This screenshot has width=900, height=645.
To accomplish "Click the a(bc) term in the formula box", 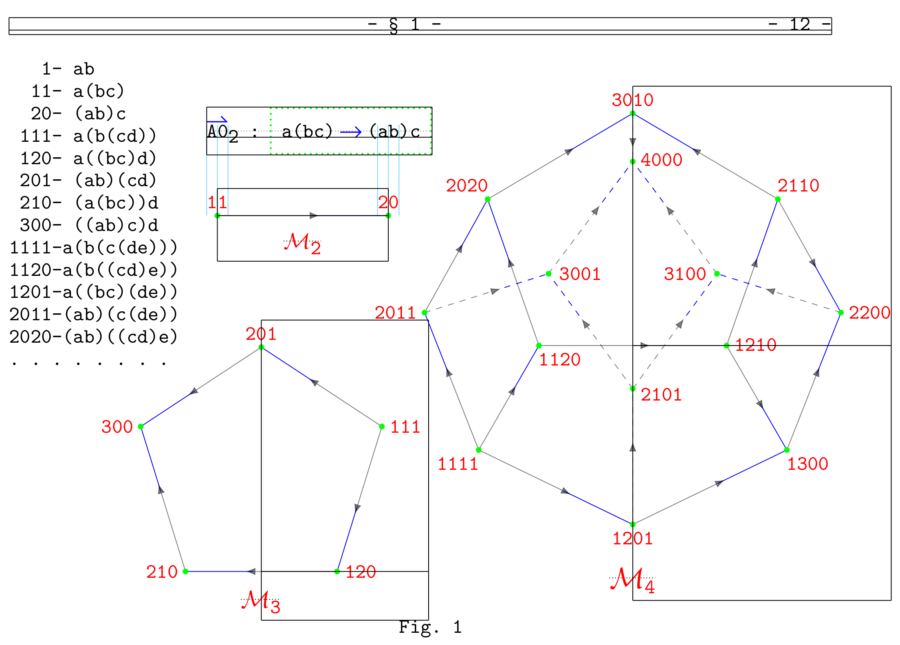I will pos(307,132).
